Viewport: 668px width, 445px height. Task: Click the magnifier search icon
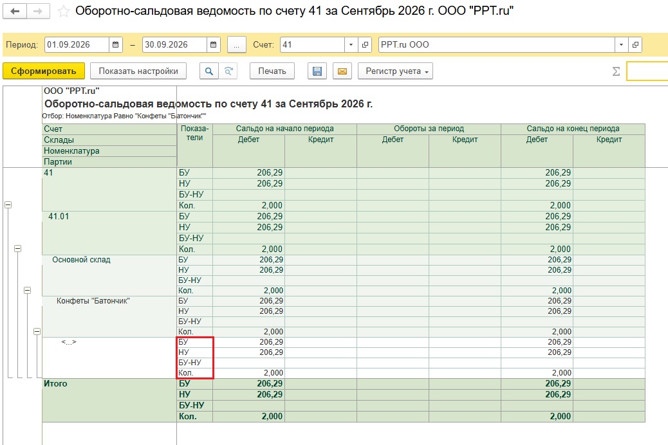pos(209,71)
